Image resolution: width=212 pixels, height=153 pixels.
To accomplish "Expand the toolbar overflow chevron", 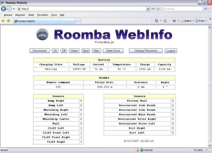I will pos(210,19).
